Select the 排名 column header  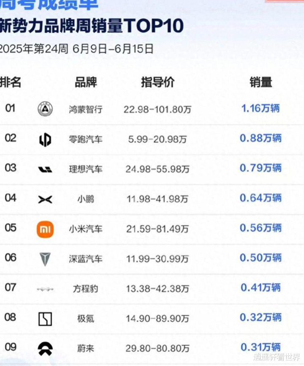tap(11, 82)
